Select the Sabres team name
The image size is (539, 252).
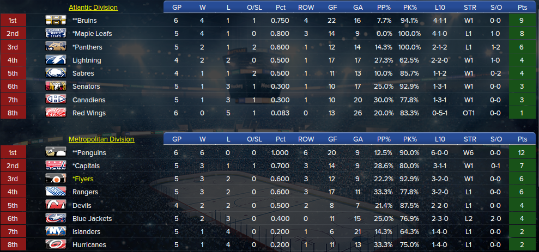tap(83, 73)
